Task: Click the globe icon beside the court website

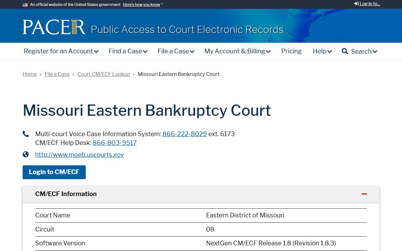Action: coord(26,154)
